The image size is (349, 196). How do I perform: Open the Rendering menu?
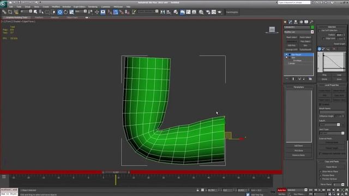click(93, 7)
